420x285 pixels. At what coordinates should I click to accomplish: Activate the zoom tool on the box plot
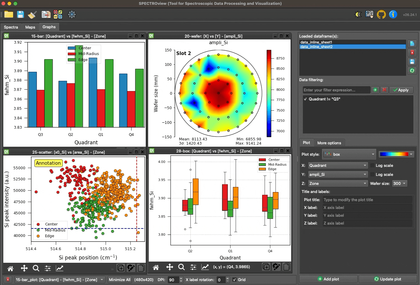tap(181, 267)
